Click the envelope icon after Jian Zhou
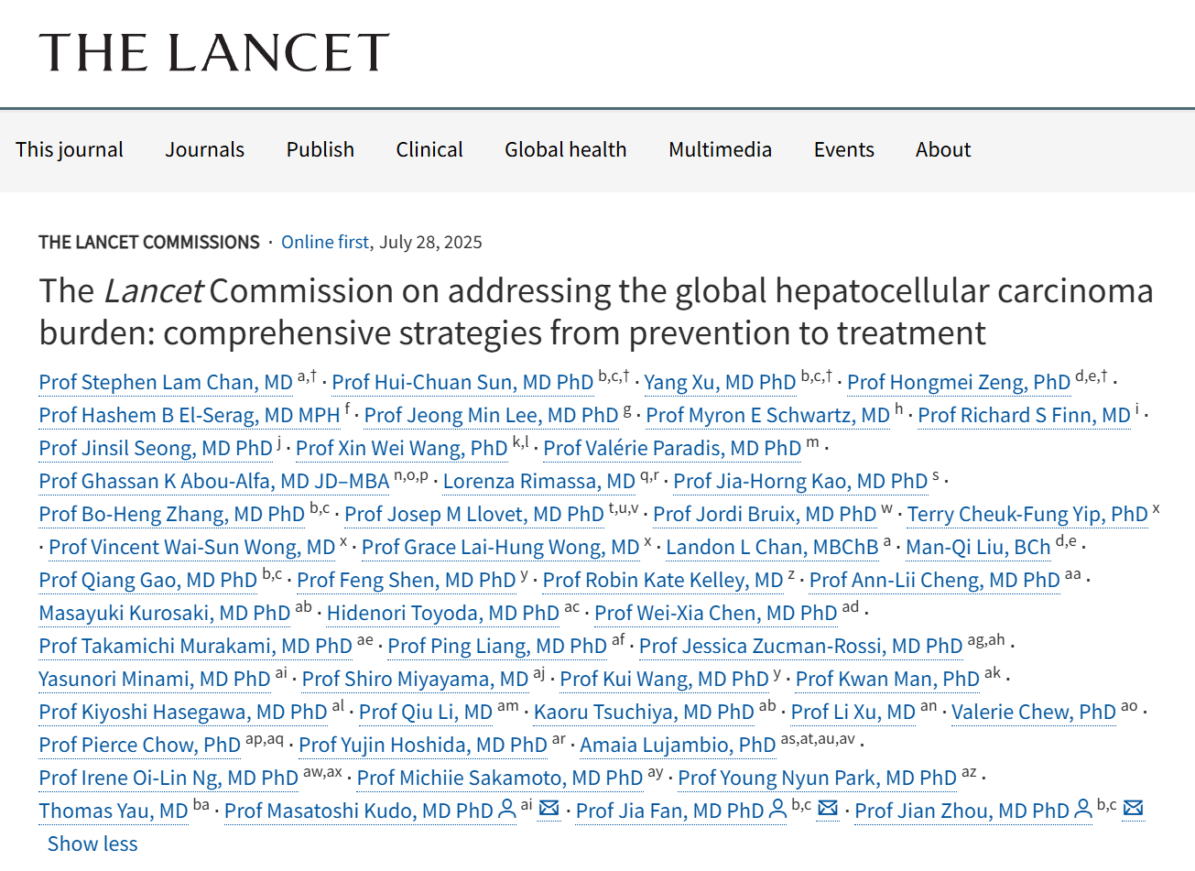The width and height of the screenshot is (1195, 871). [1133, 809]
